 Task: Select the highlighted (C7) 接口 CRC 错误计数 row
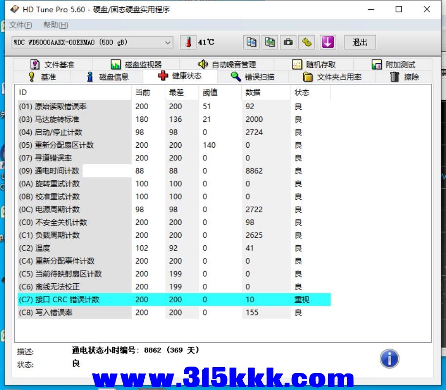[x=174, y=299]
